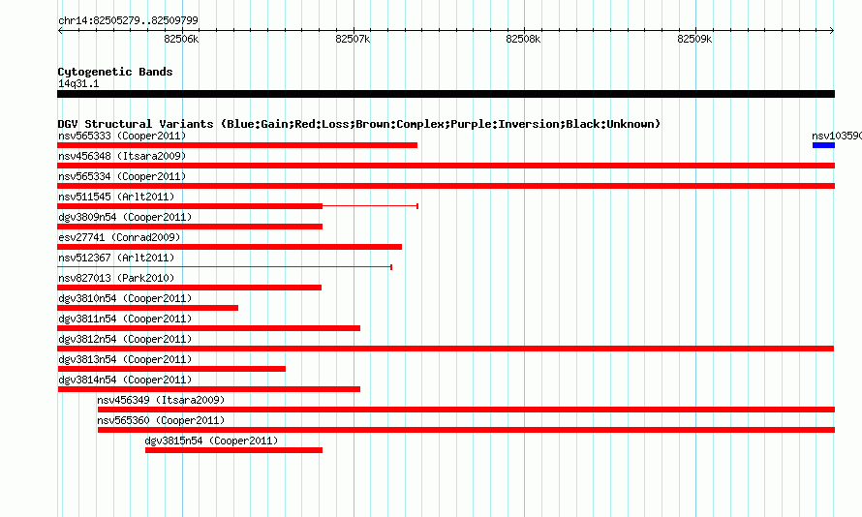Click the red bar under dgv3809n54
The width and height of the screenshot is (862, 517).
190,227
